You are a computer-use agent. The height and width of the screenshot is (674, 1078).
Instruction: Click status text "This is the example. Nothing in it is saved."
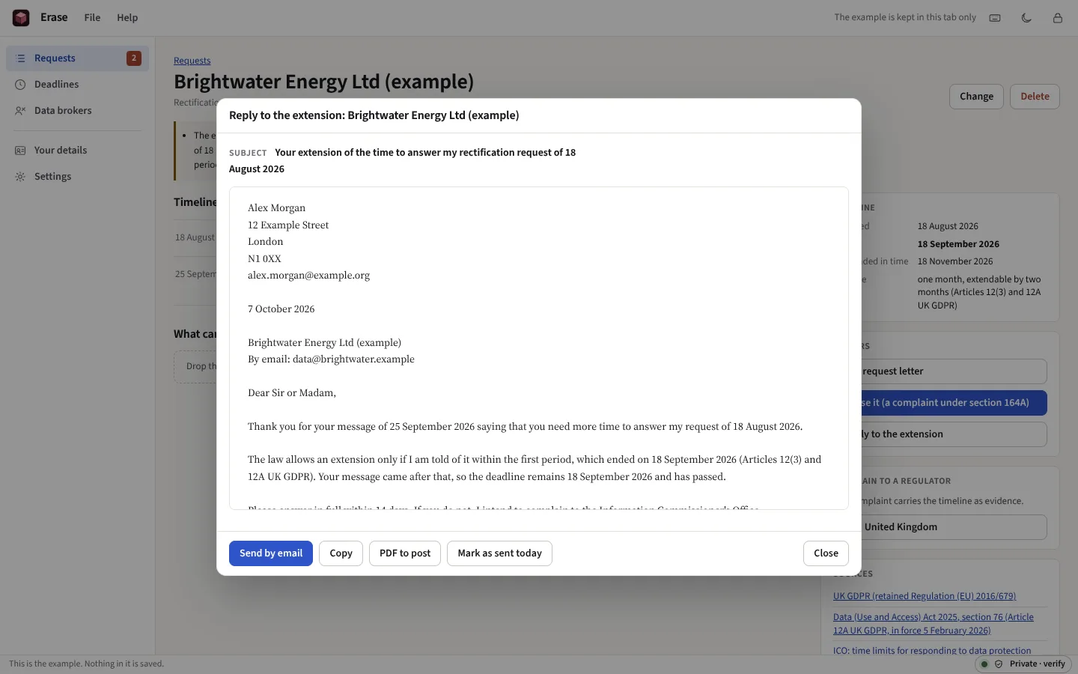(x=86, y=664)
